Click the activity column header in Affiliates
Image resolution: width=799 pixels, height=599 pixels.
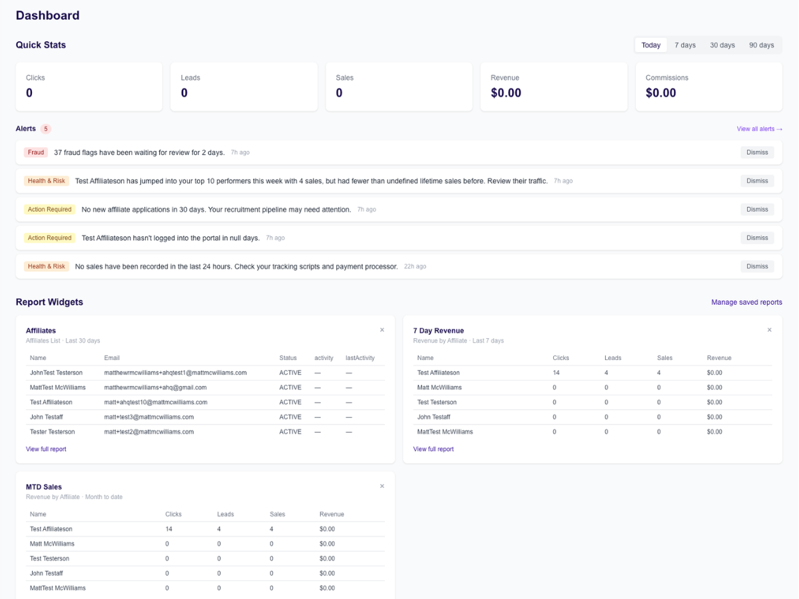click(324, 358)
